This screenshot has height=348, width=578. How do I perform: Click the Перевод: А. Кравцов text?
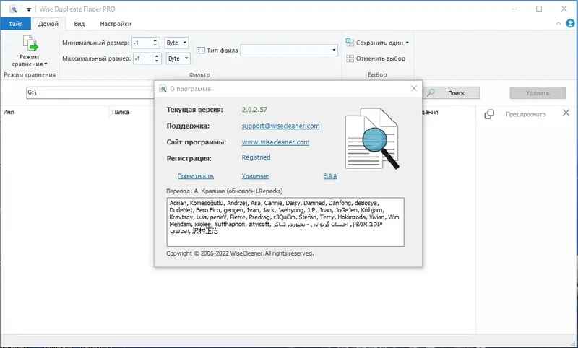[x=225, y=191]
